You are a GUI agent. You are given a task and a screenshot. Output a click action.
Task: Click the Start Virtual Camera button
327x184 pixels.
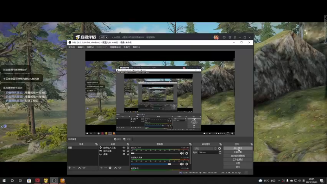point(238,156)
